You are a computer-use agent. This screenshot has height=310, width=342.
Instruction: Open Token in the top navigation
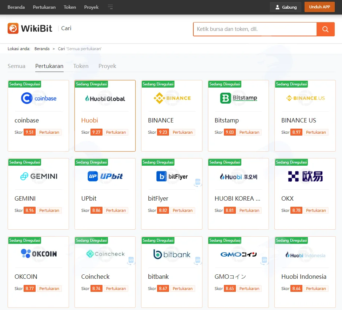(x=70, y=7)
